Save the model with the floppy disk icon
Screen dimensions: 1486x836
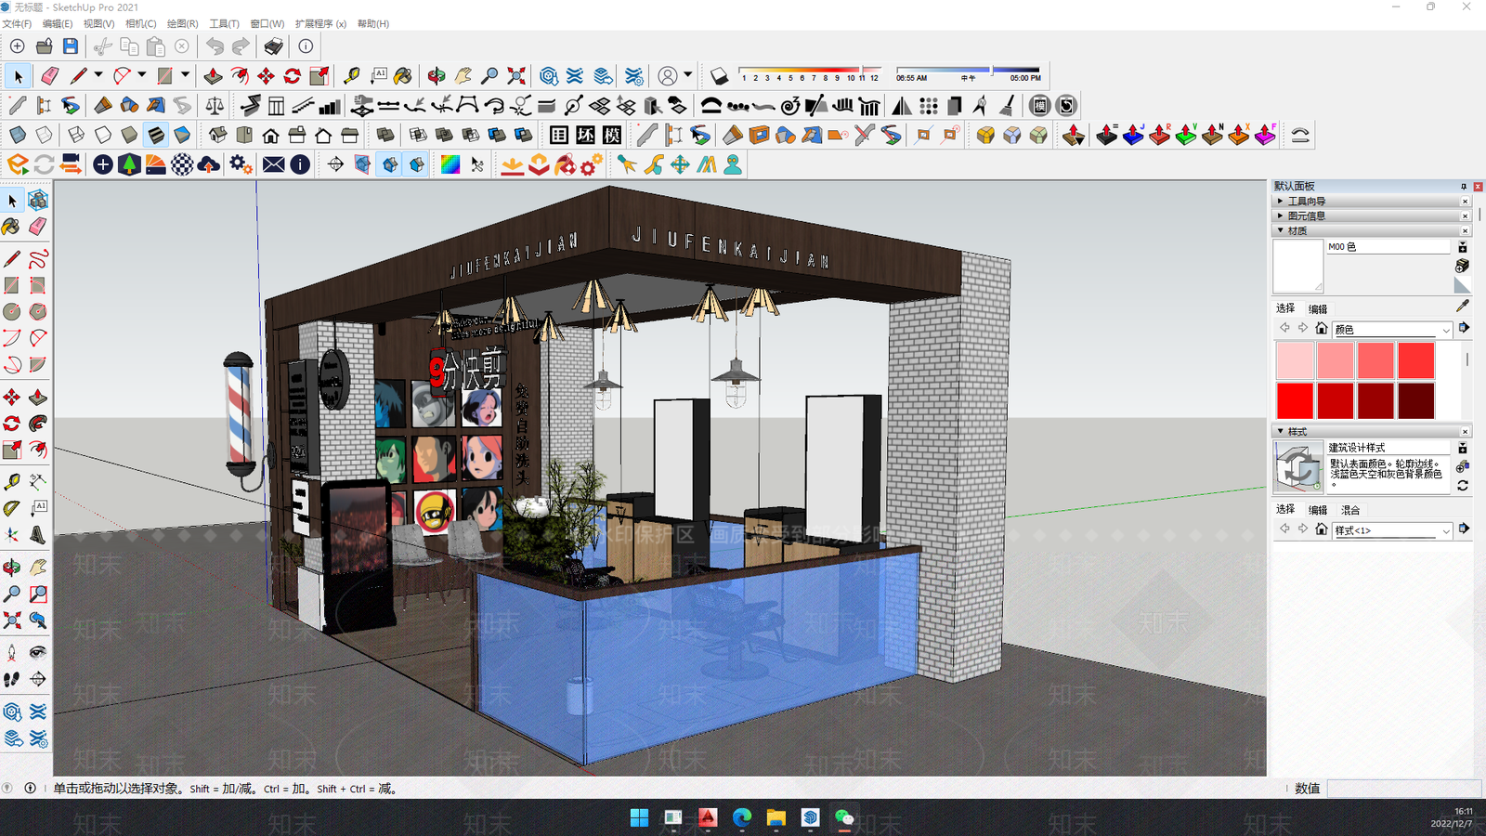coord(71,46)
